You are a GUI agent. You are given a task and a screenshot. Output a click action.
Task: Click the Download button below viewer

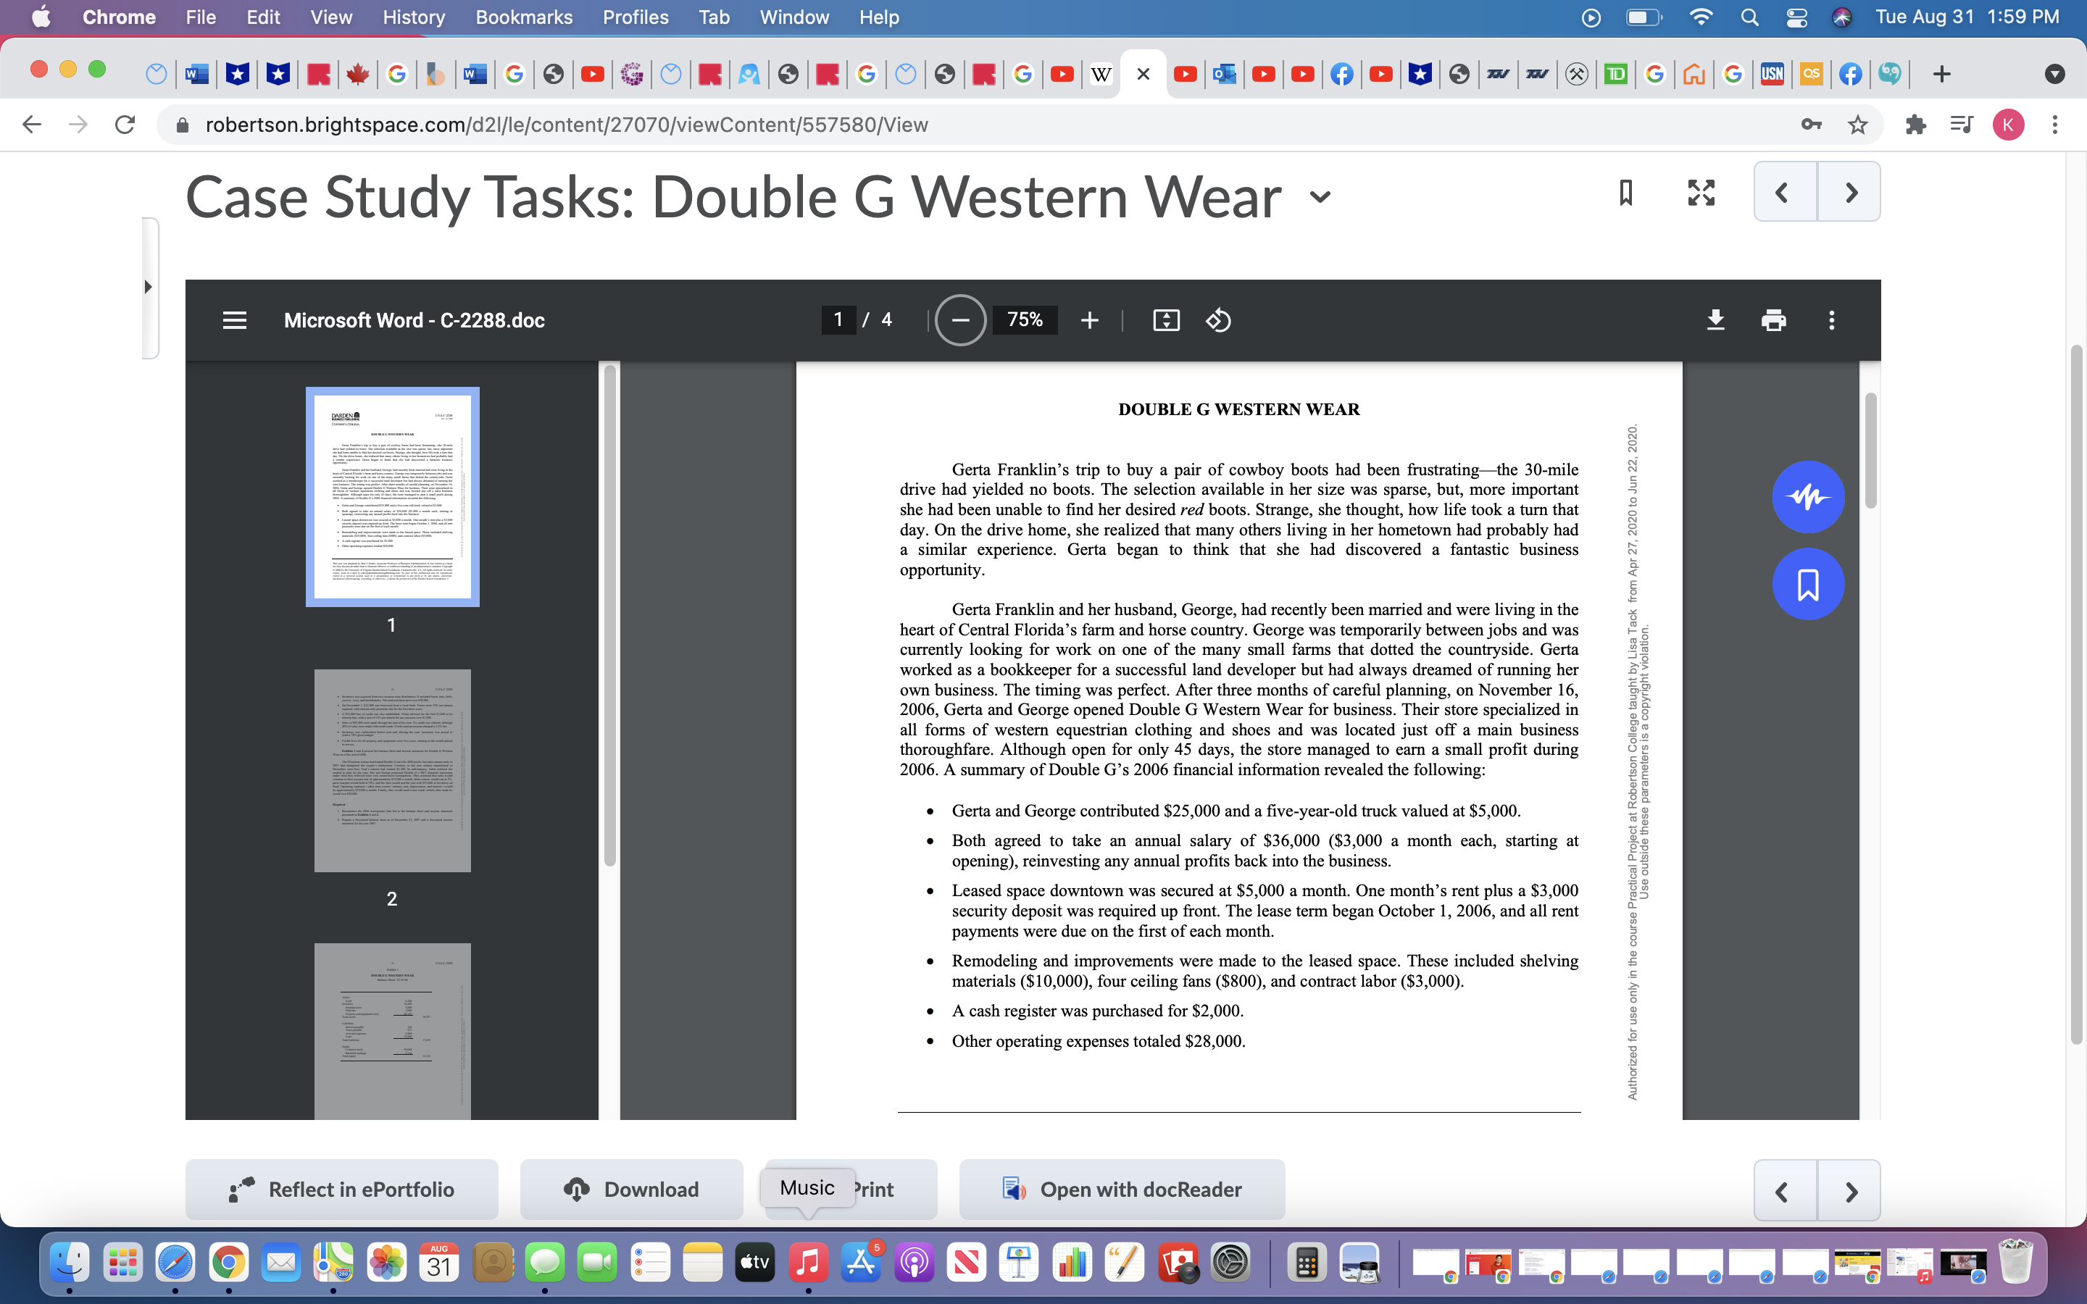[x=631, y=1190]
